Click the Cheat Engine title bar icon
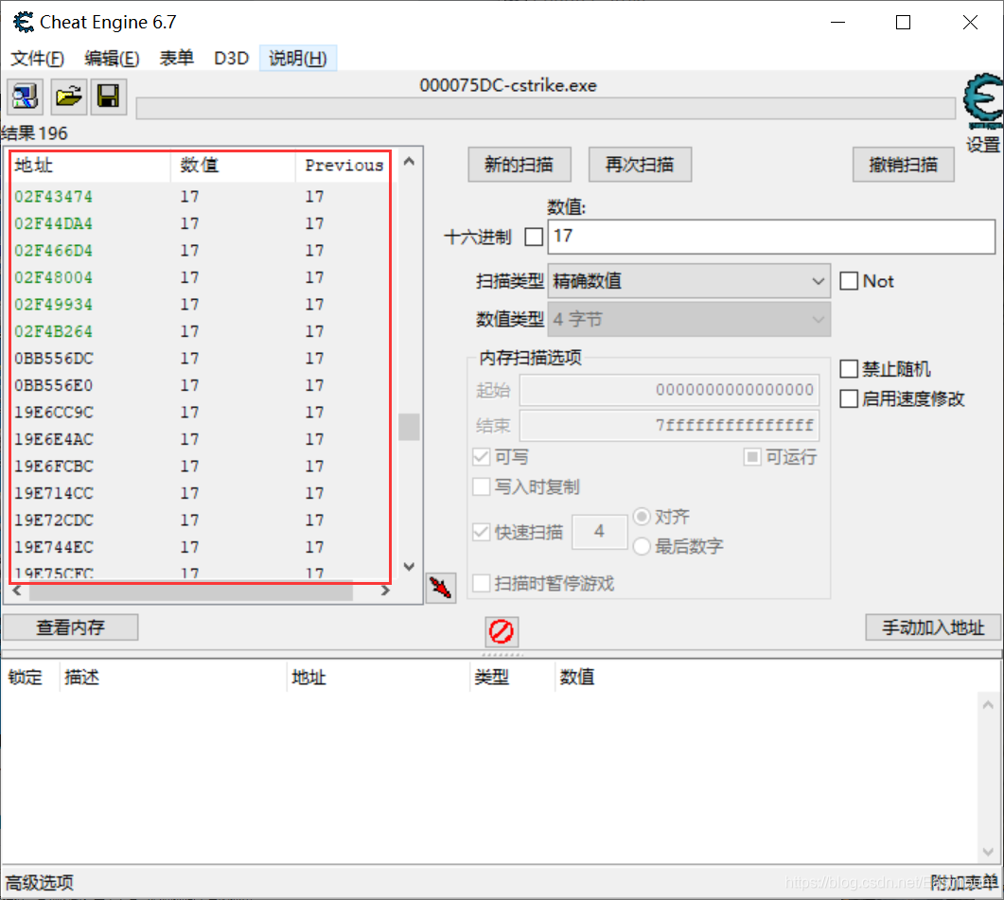The width and height of the screenshot is (1004, 900). tap(24, 23)
